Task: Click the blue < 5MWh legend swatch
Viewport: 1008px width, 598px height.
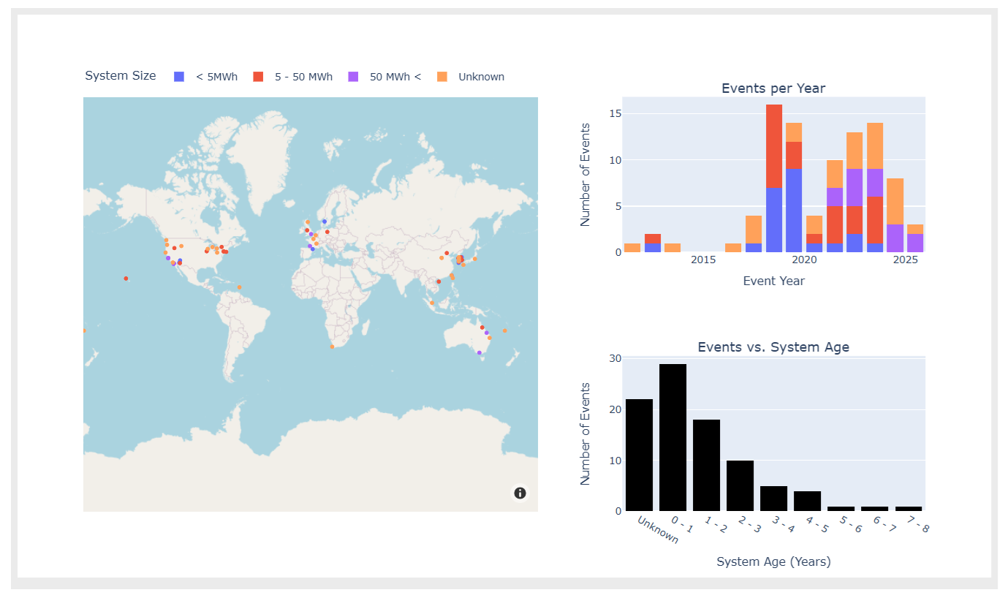Action: 179,77
